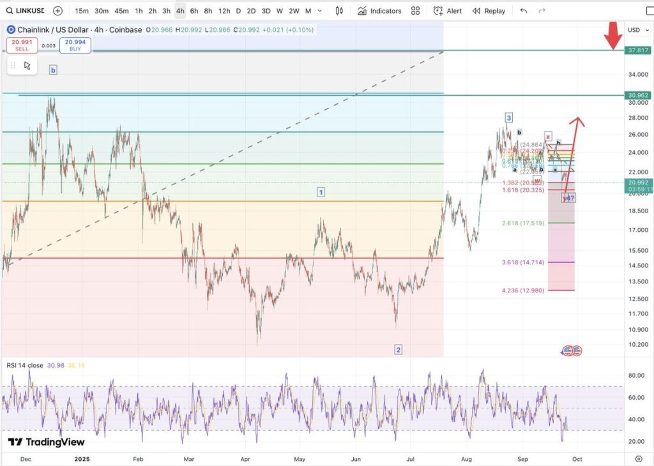This screenshot has height=466, width=654.
Task: Click the 37.817 green price level label
Action: pyautogui.click(x=638, y=50)
